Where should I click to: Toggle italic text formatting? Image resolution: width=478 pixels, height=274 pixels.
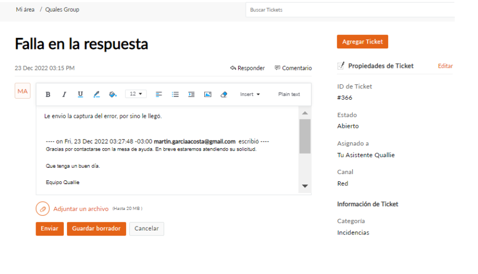(64, 95)
